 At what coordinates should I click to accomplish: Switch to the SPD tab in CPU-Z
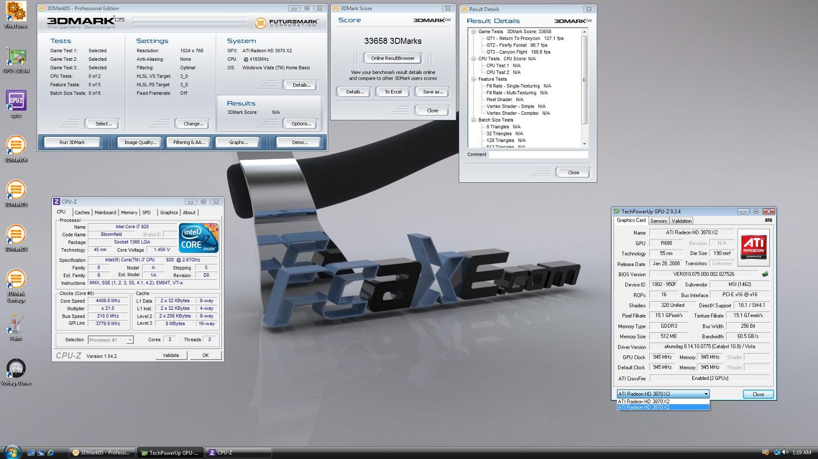[147, 212]
